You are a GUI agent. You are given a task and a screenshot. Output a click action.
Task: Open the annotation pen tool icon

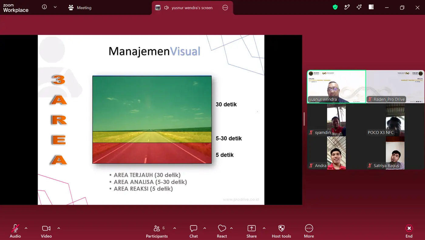click(347, 7)
